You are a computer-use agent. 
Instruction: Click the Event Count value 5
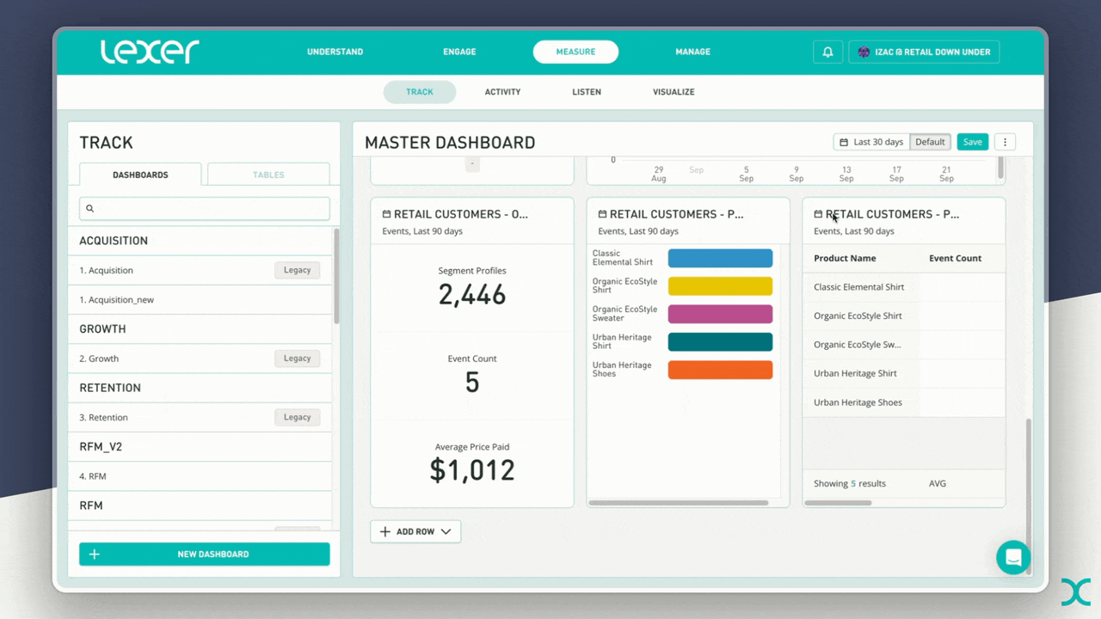click(x=472, y=383)
